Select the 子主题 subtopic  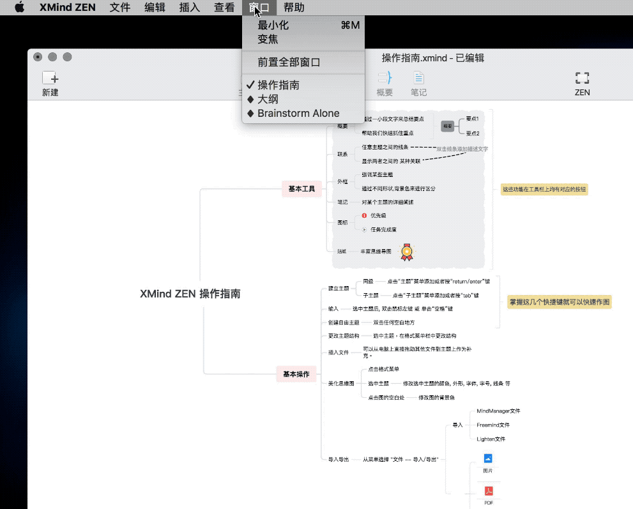370,296
